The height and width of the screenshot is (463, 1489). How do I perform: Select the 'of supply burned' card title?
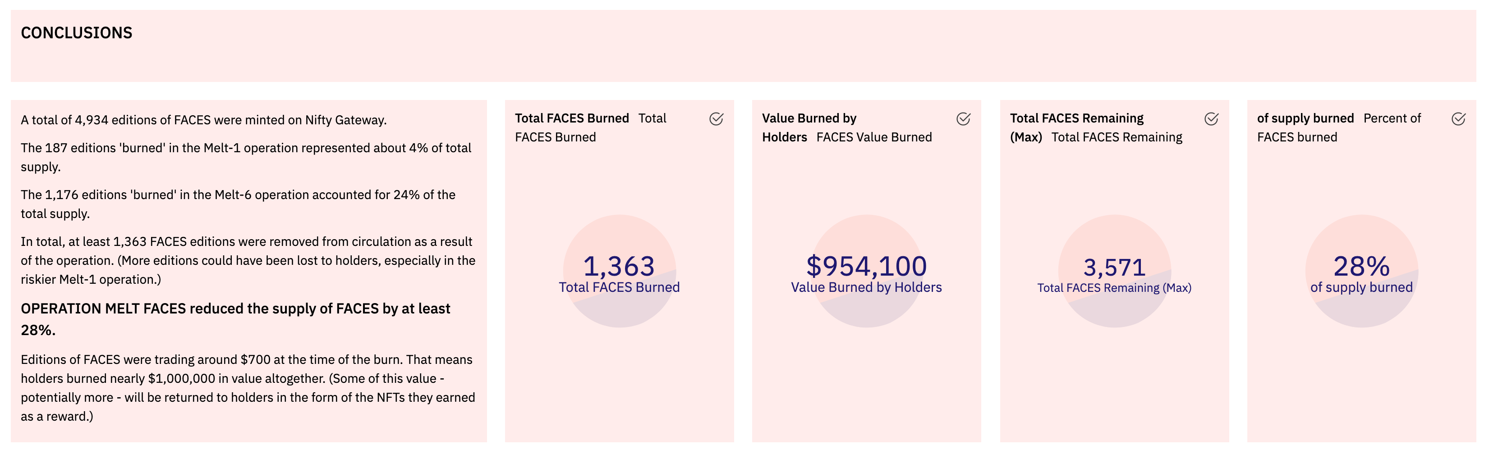click(x=1305, y=118)
